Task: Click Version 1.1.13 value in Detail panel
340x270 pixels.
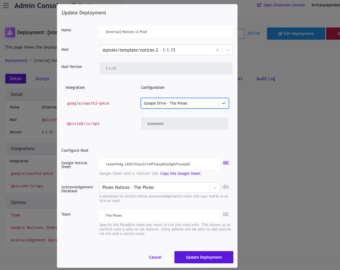Action: pyautogui.click(x=47, y=132)
